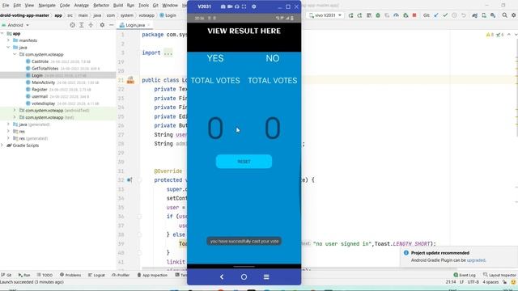Click the video record icon in mirror window
Image resolution: width=518 pixels, height=291 pixels.
[230, 6]
